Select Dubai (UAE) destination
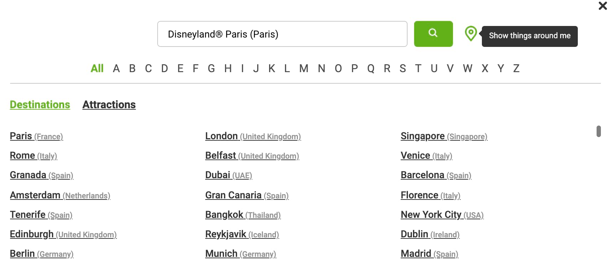 pyautogui.click(x=229, y=175)
